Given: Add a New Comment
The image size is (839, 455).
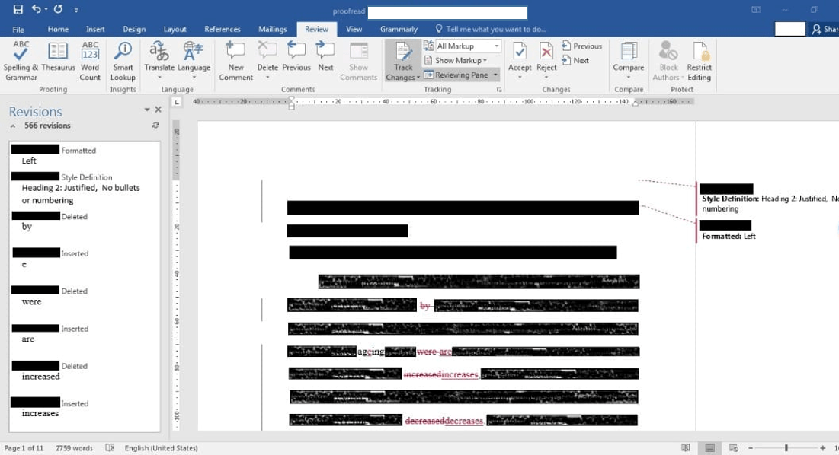Looking at the screenshot, I should (x=235, y=61).
